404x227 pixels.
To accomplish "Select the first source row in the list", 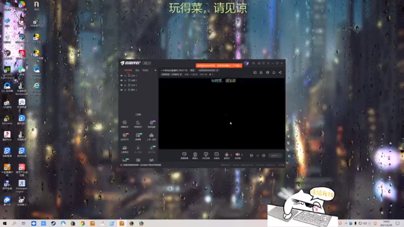I will pyautogui.click(x=139, y=76).
